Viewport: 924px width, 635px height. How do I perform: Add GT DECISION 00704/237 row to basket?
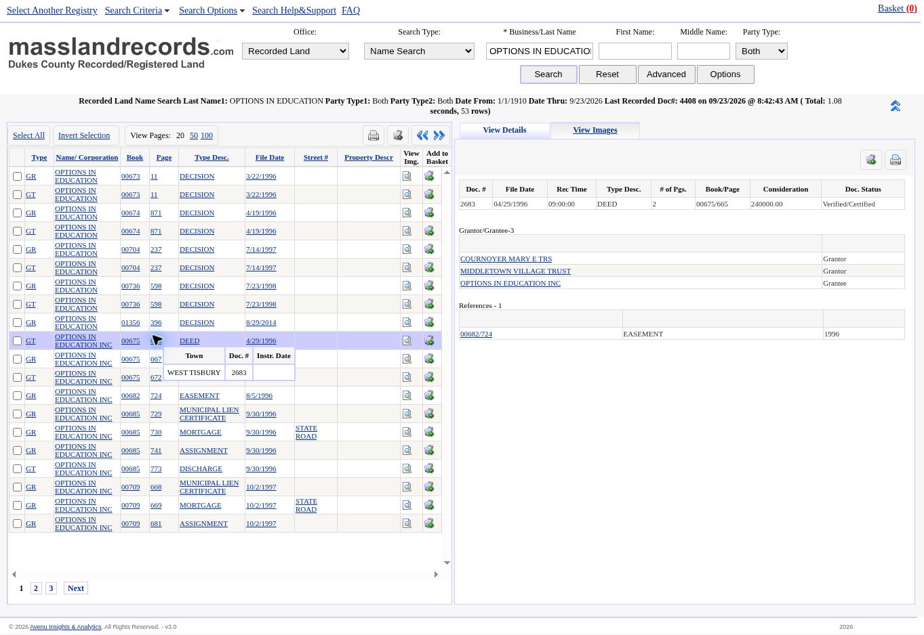(429, 267)
